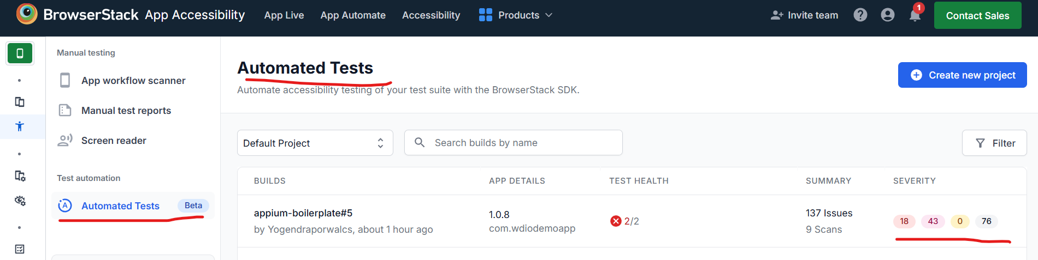The height and width of the screenshot is (260, 1038).
Task: Click the Manual test reports document icon
Action: pyautogui.click(x=65, y=110)
